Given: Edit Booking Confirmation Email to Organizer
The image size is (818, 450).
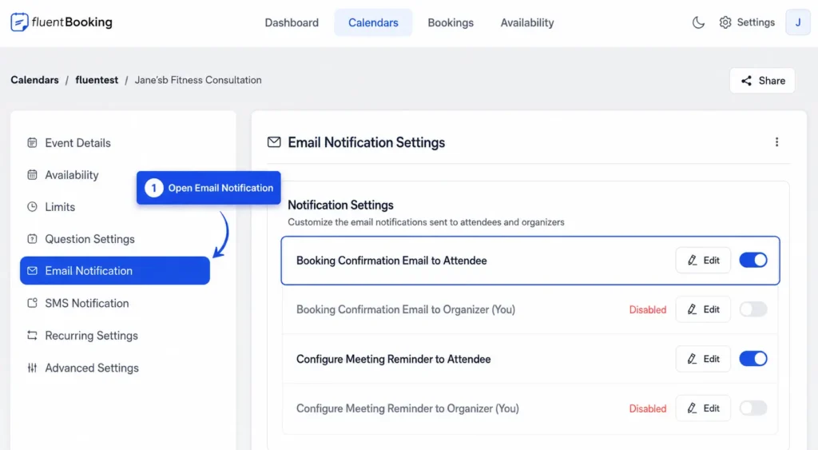Looking at the screenshot, I should click(x=703, y=309).
